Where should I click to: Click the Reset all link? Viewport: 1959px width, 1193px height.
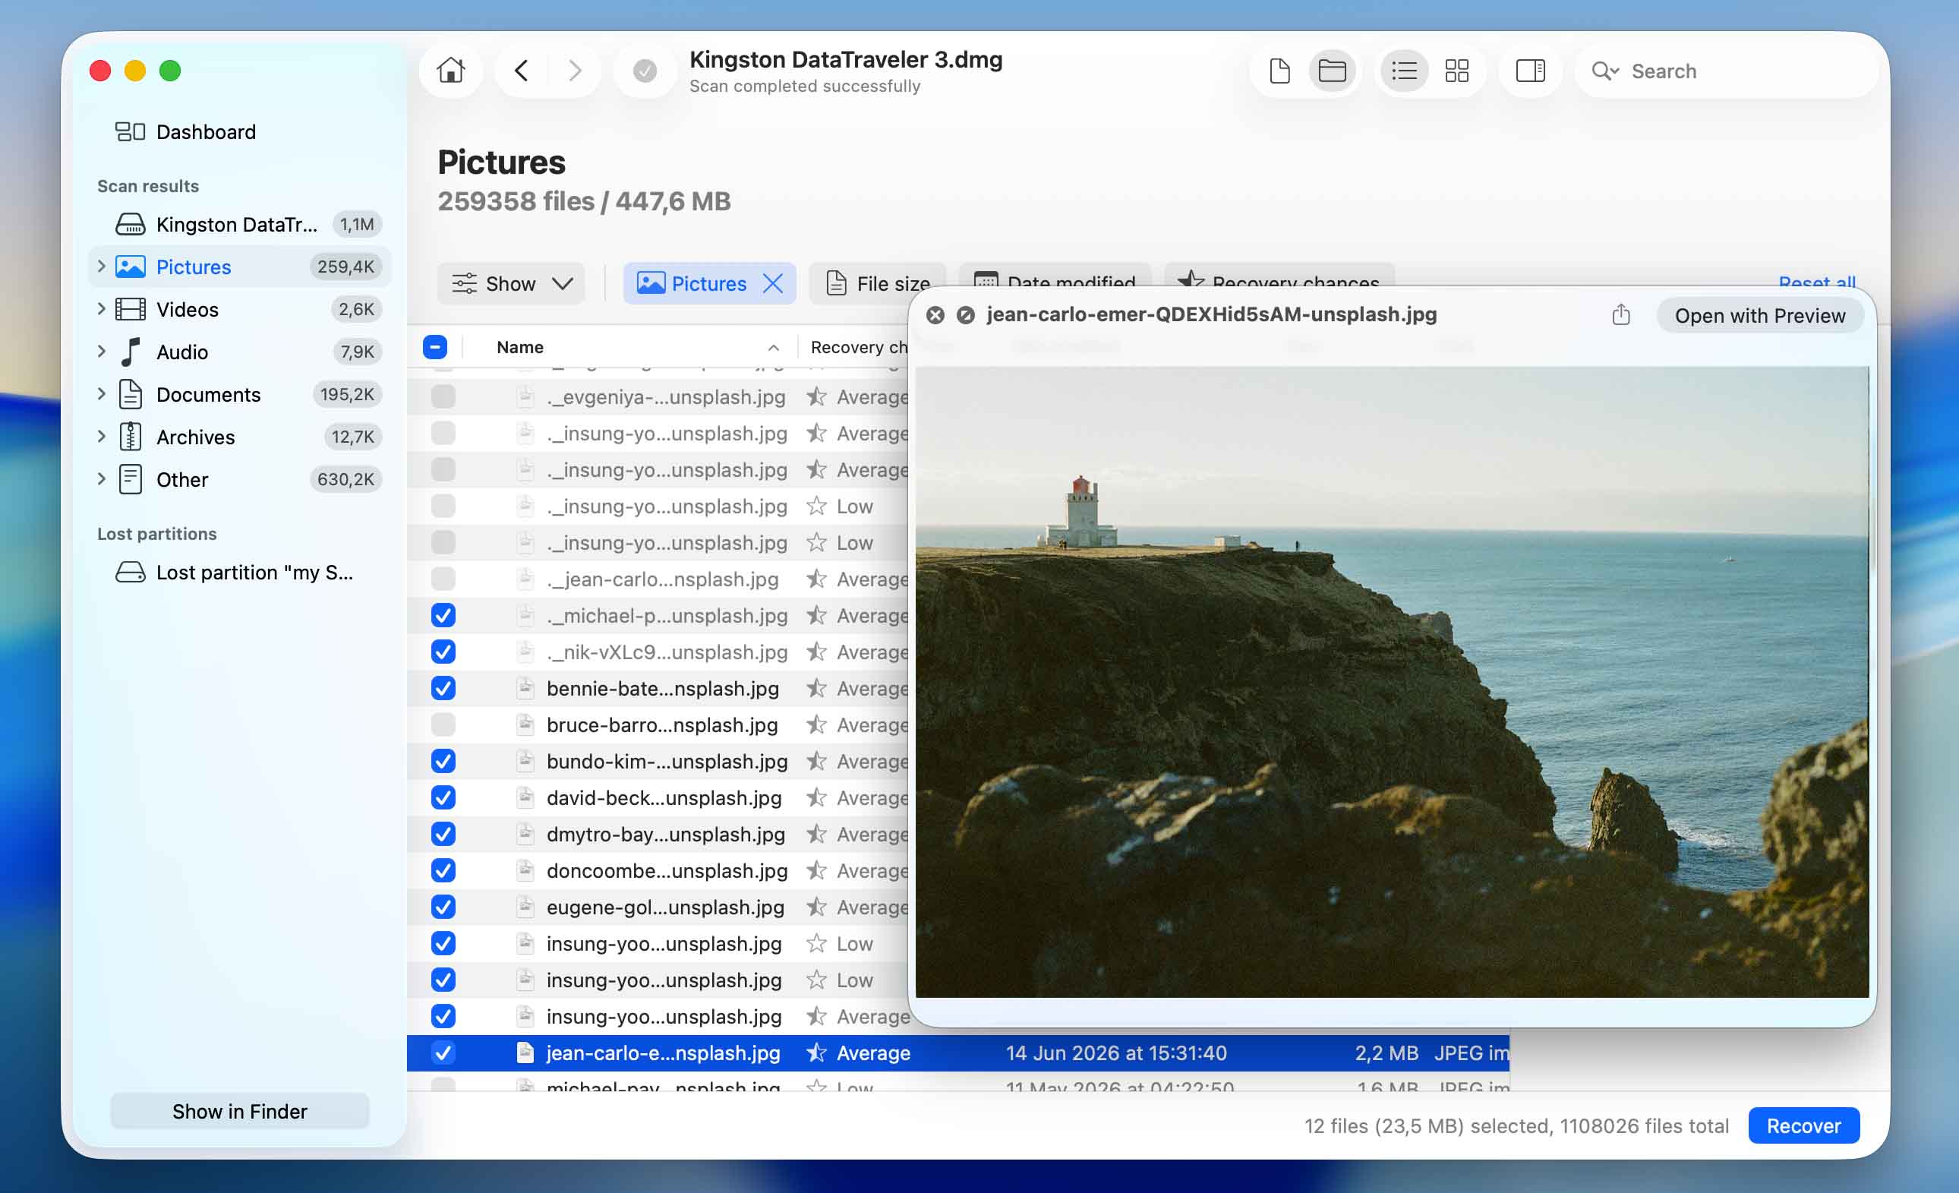[x=1817, y=280]
